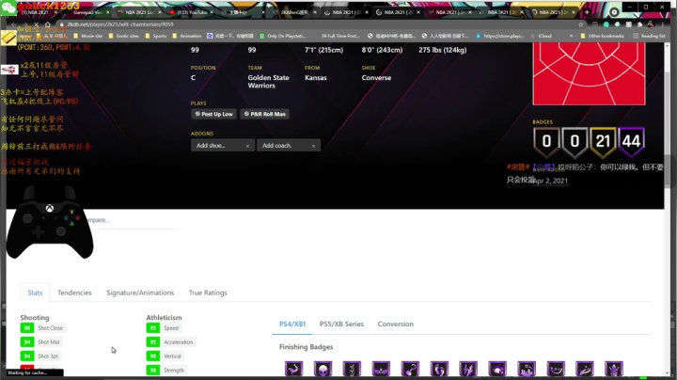677x380 pixels.
Task: Open the Chrome three-dot menu
Action: 662,24
